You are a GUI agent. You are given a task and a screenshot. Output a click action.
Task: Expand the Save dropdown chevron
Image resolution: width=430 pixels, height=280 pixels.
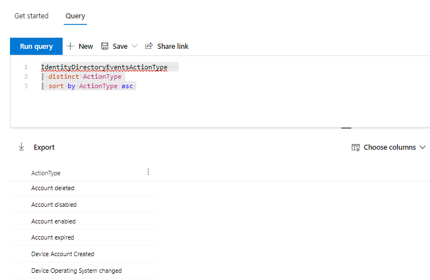[x=135, y=47]
